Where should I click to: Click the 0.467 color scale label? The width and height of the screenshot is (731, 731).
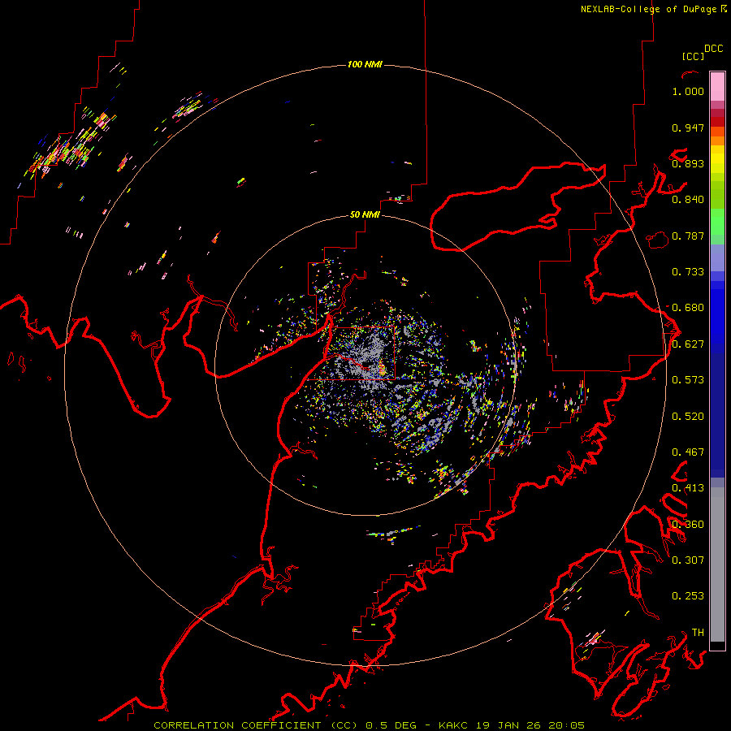click(x=688, y=452)
